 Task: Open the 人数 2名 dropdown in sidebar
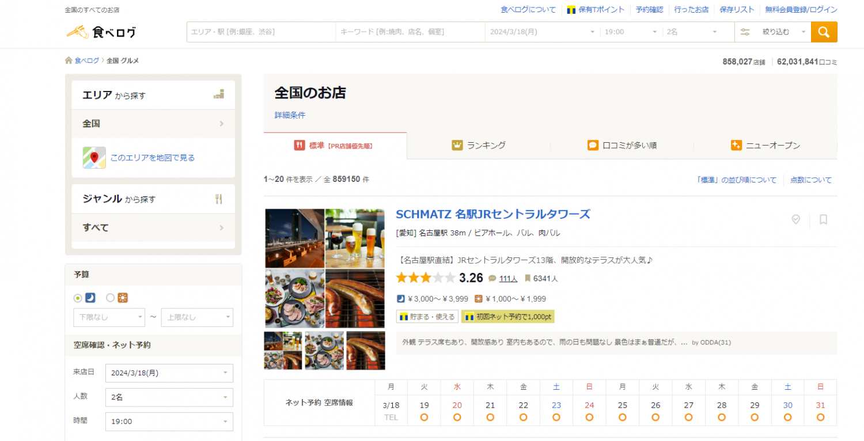[x=169, y=397]
